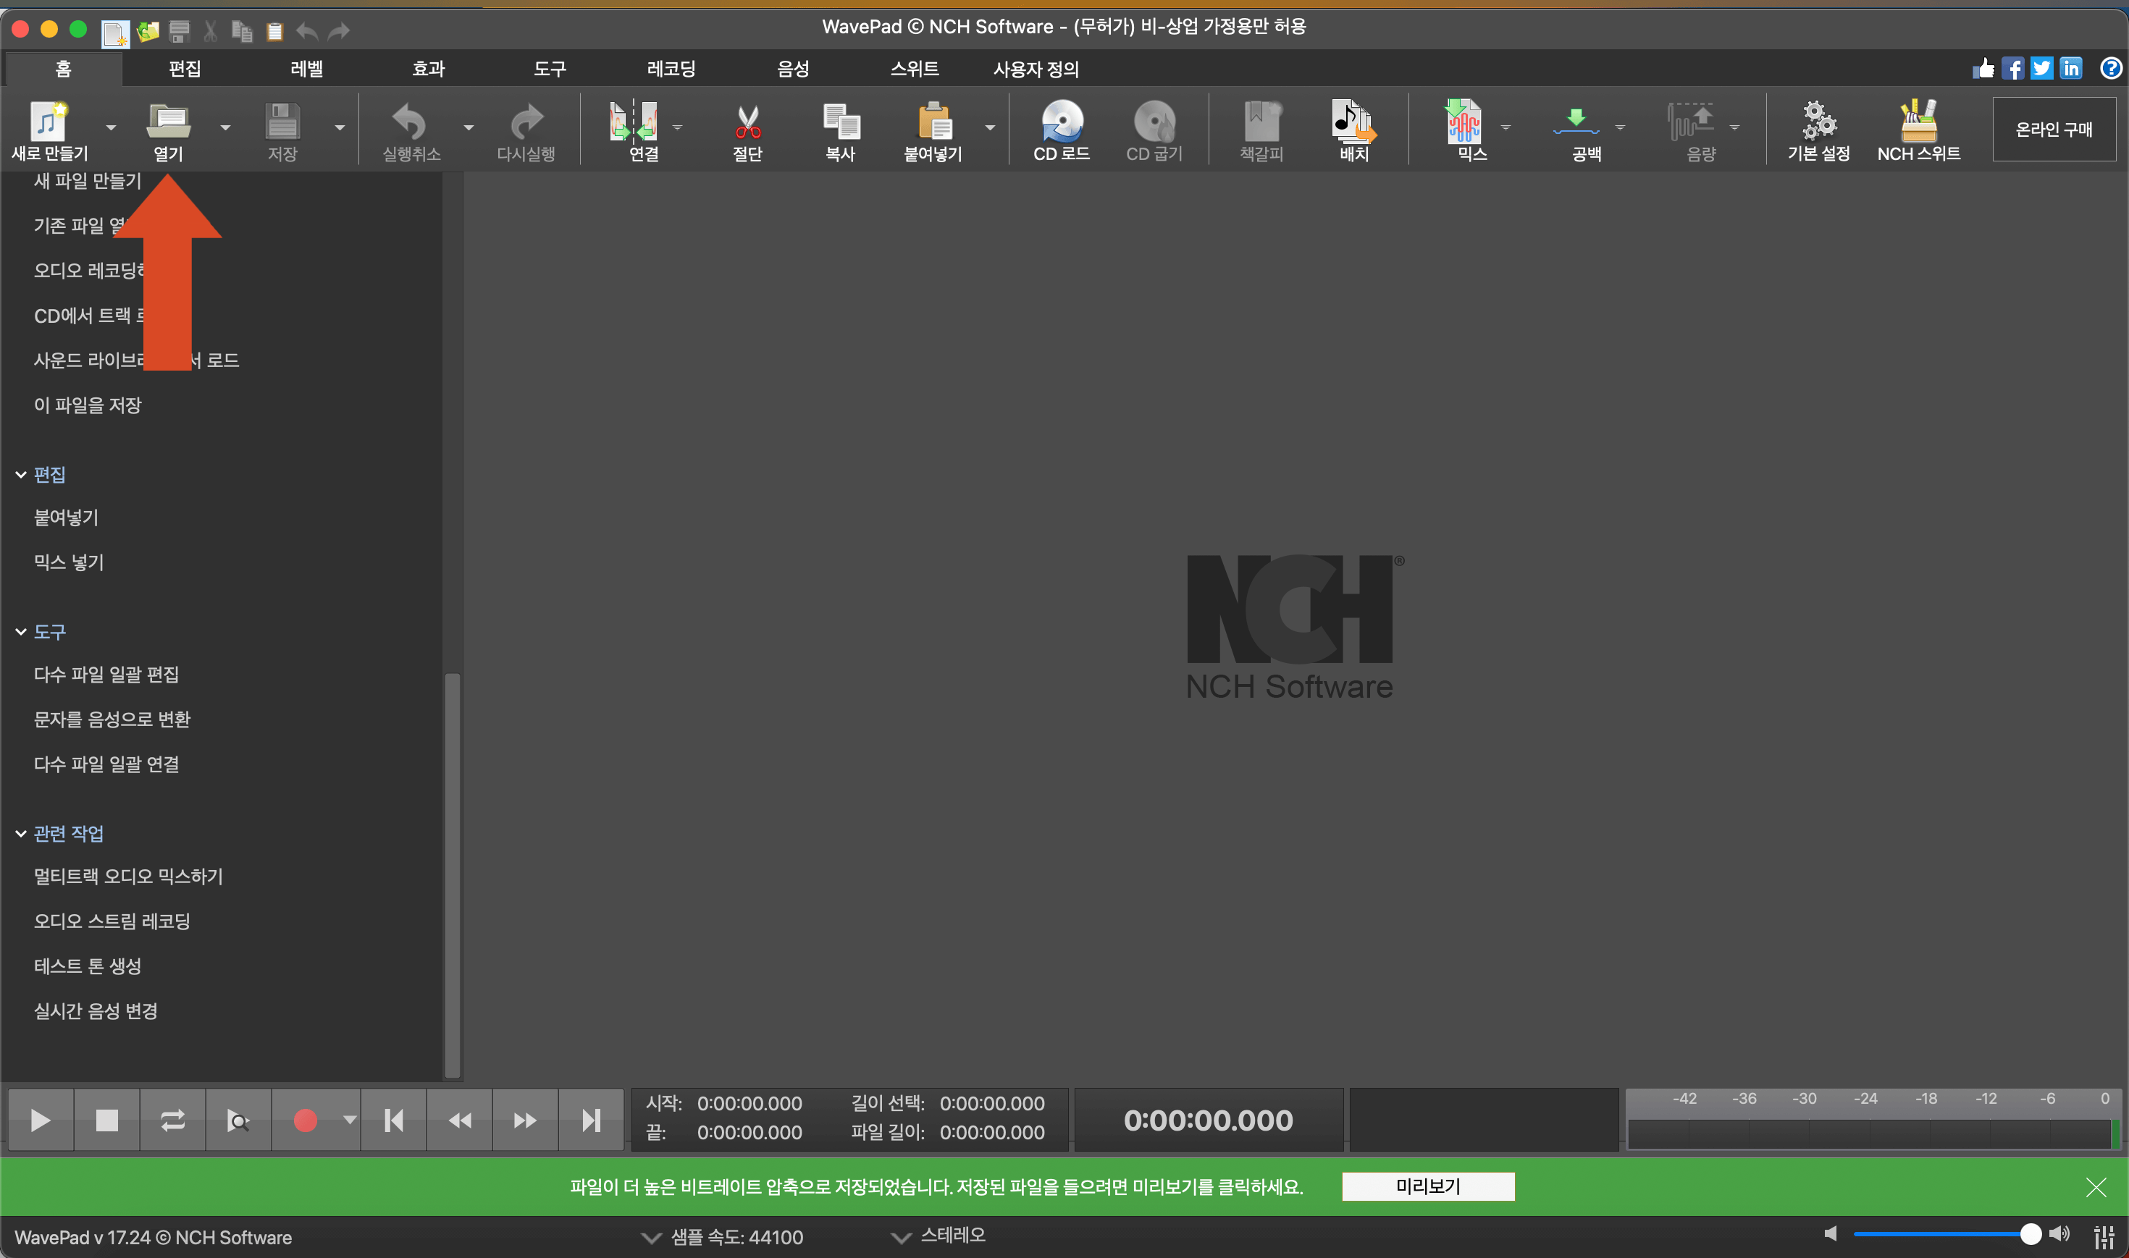Click the 절단 (Cut) scissors icon
2129x1258 pixels.
[747, 123]
